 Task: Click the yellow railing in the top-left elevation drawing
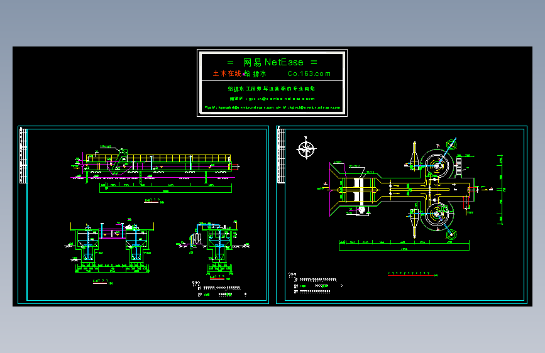click(158, 158)
